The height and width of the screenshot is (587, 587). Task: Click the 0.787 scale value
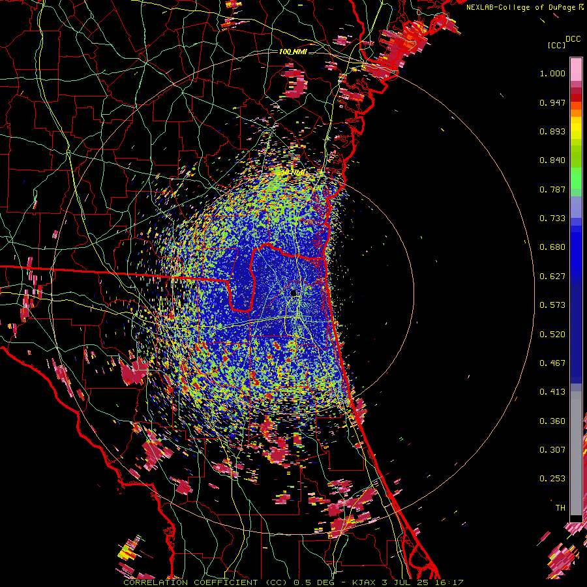[552, 189]
